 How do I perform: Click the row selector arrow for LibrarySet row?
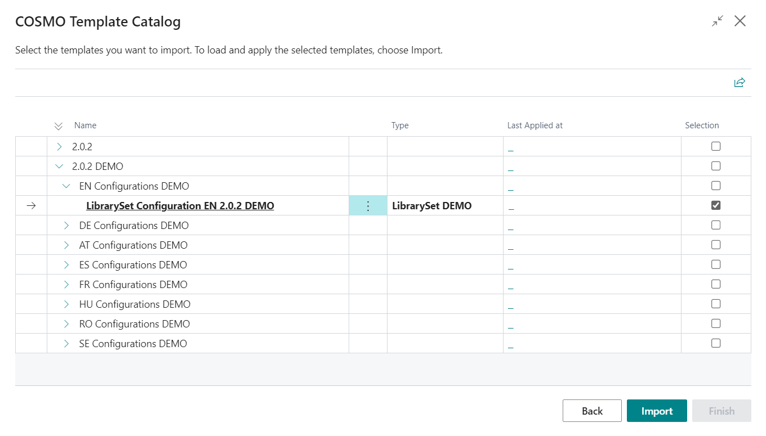point(31,206)
